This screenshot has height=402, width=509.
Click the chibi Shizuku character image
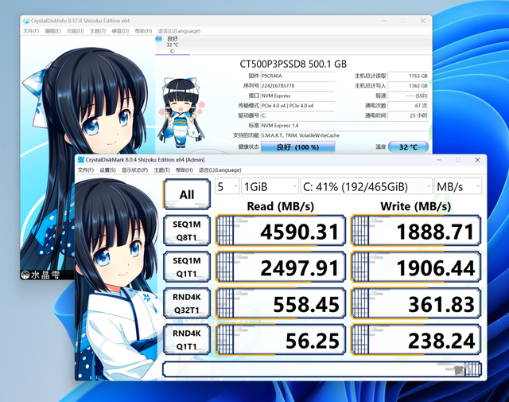point(182,113)
